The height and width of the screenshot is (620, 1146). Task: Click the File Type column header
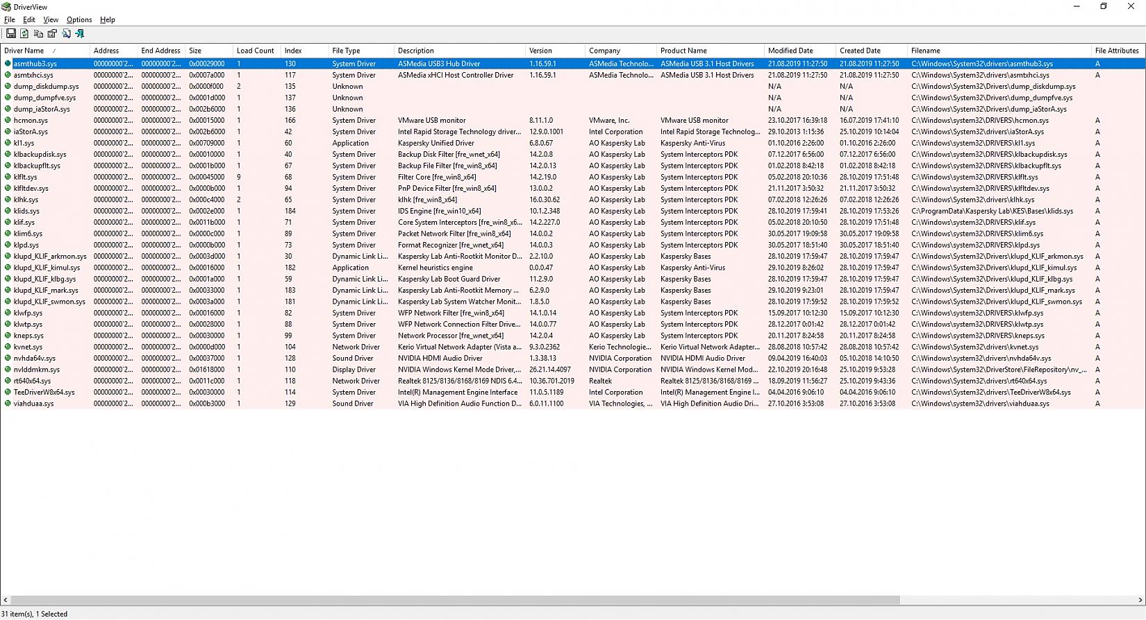point(361,51)
